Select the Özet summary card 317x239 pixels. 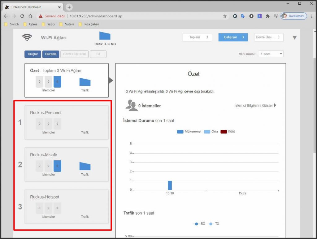[67, 80]
